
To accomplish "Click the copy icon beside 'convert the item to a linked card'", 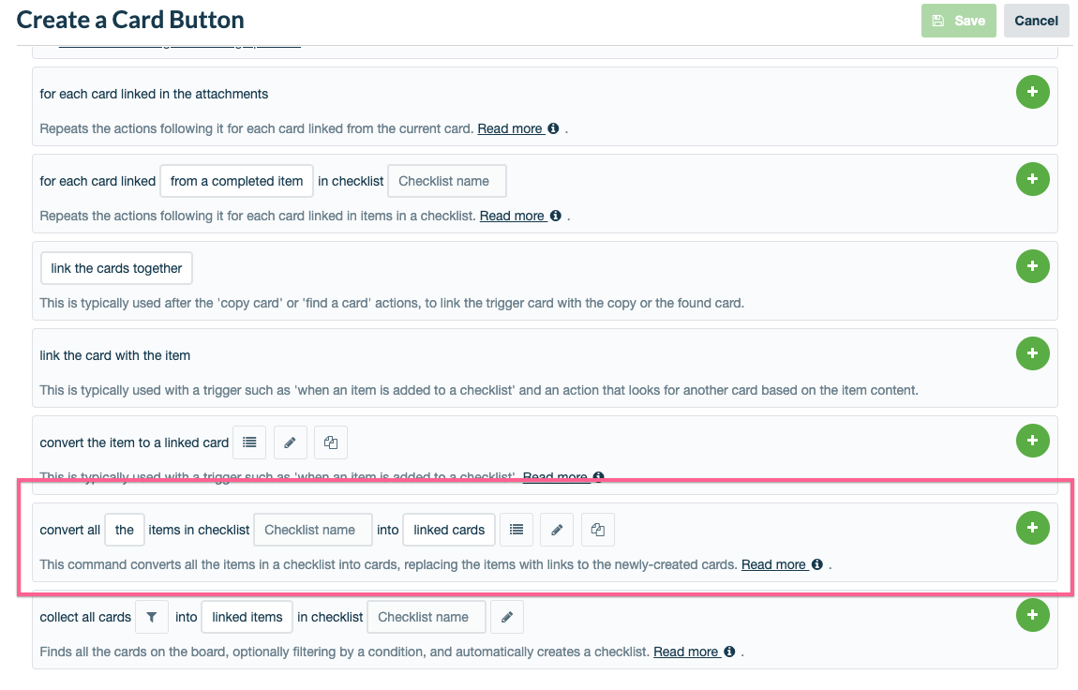I will coord(330,442).
